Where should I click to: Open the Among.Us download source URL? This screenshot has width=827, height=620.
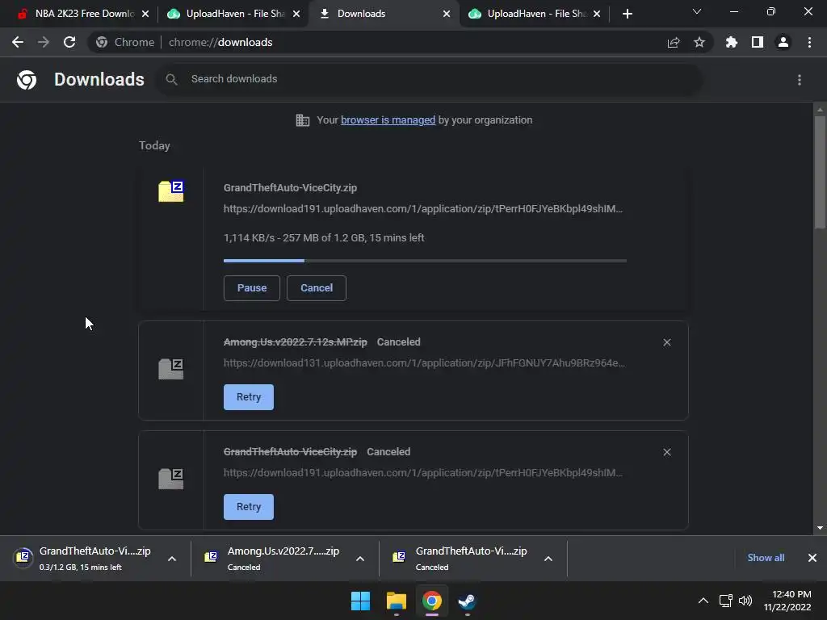(x=424, y=363)
